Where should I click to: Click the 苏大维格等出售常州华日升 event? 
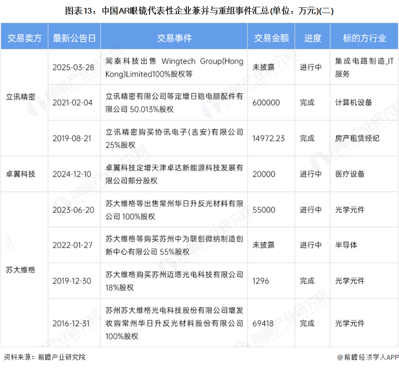(174, 210)
